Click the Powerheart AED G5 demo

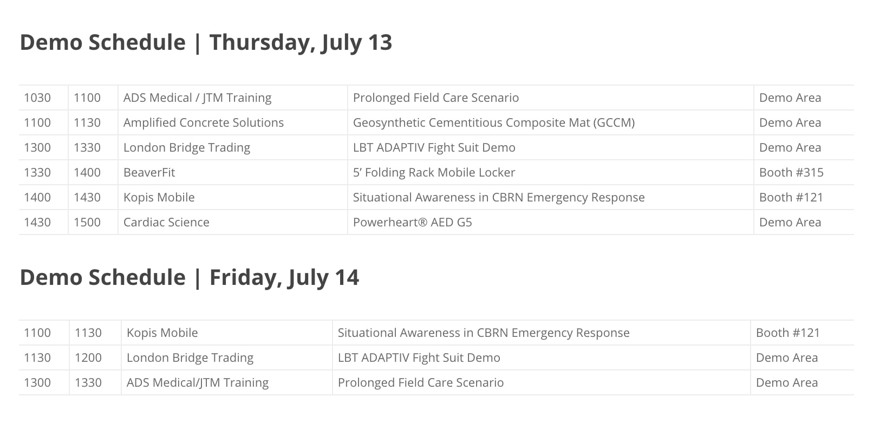[x=412, y=223]
